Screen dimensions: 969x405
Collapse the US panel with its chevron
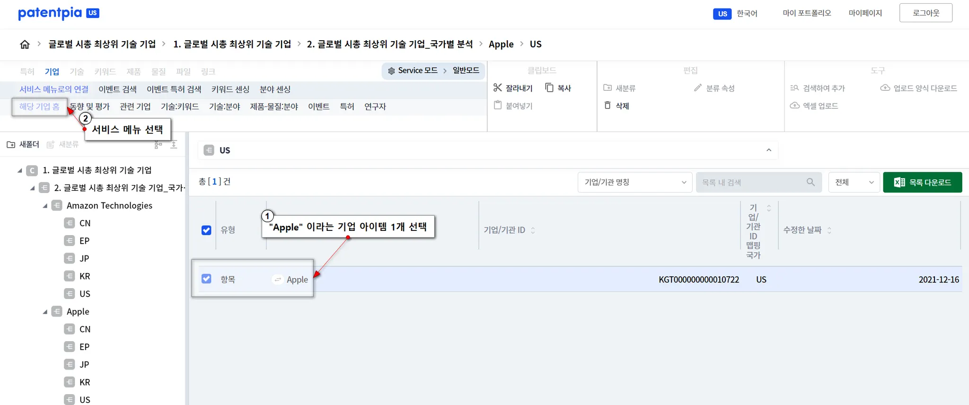tap(769, 150)
